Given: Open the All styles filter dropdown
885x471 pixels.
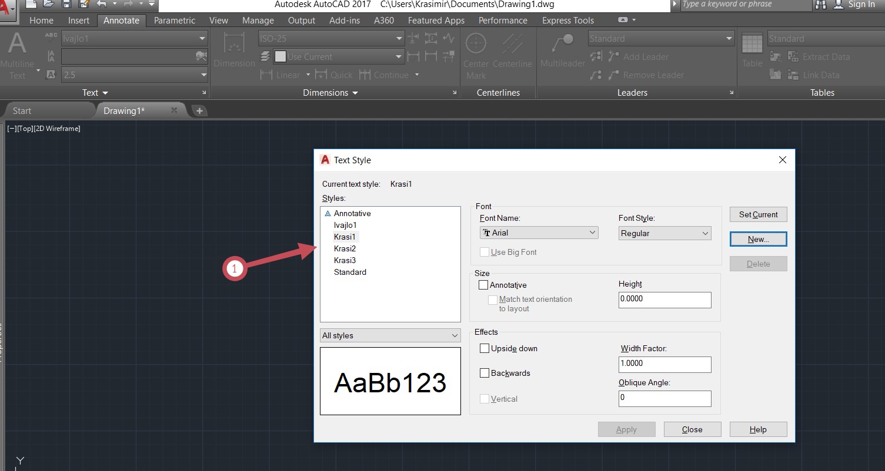Looking at the screenshot, I should point(390,335).
